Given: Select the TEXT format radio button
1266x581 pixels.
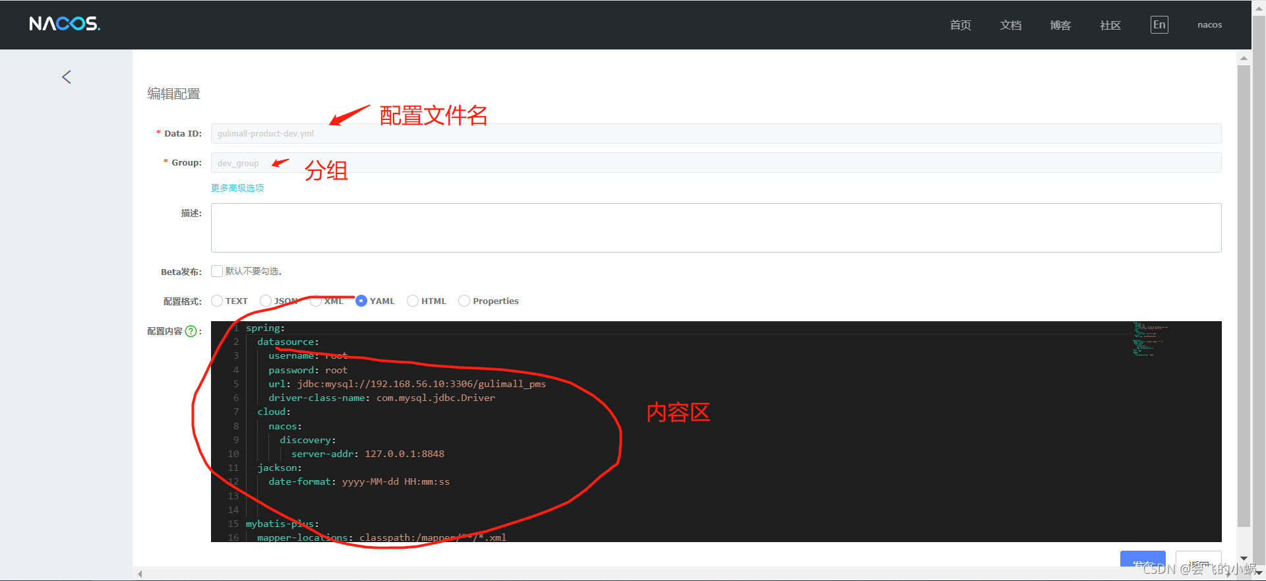Looking at the screenshot, I should 217,301.
